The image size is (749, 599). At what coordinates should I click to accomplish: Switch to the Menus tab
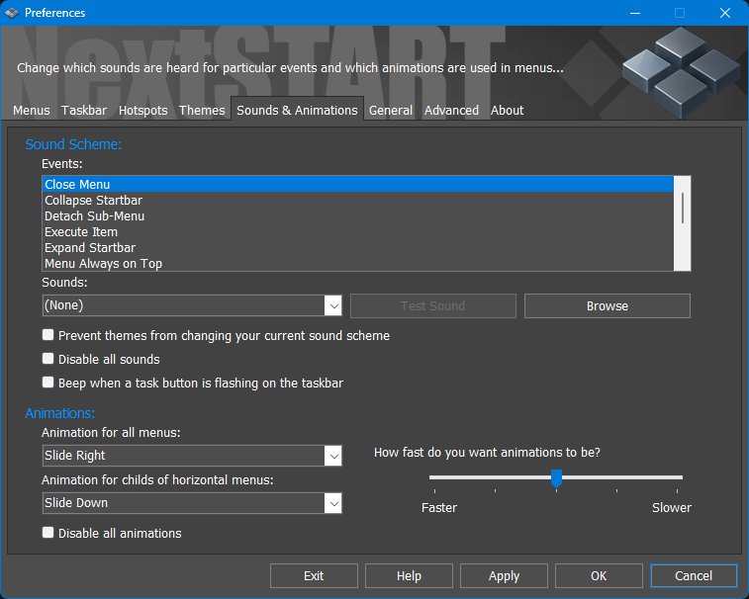[x=31, y=111]
